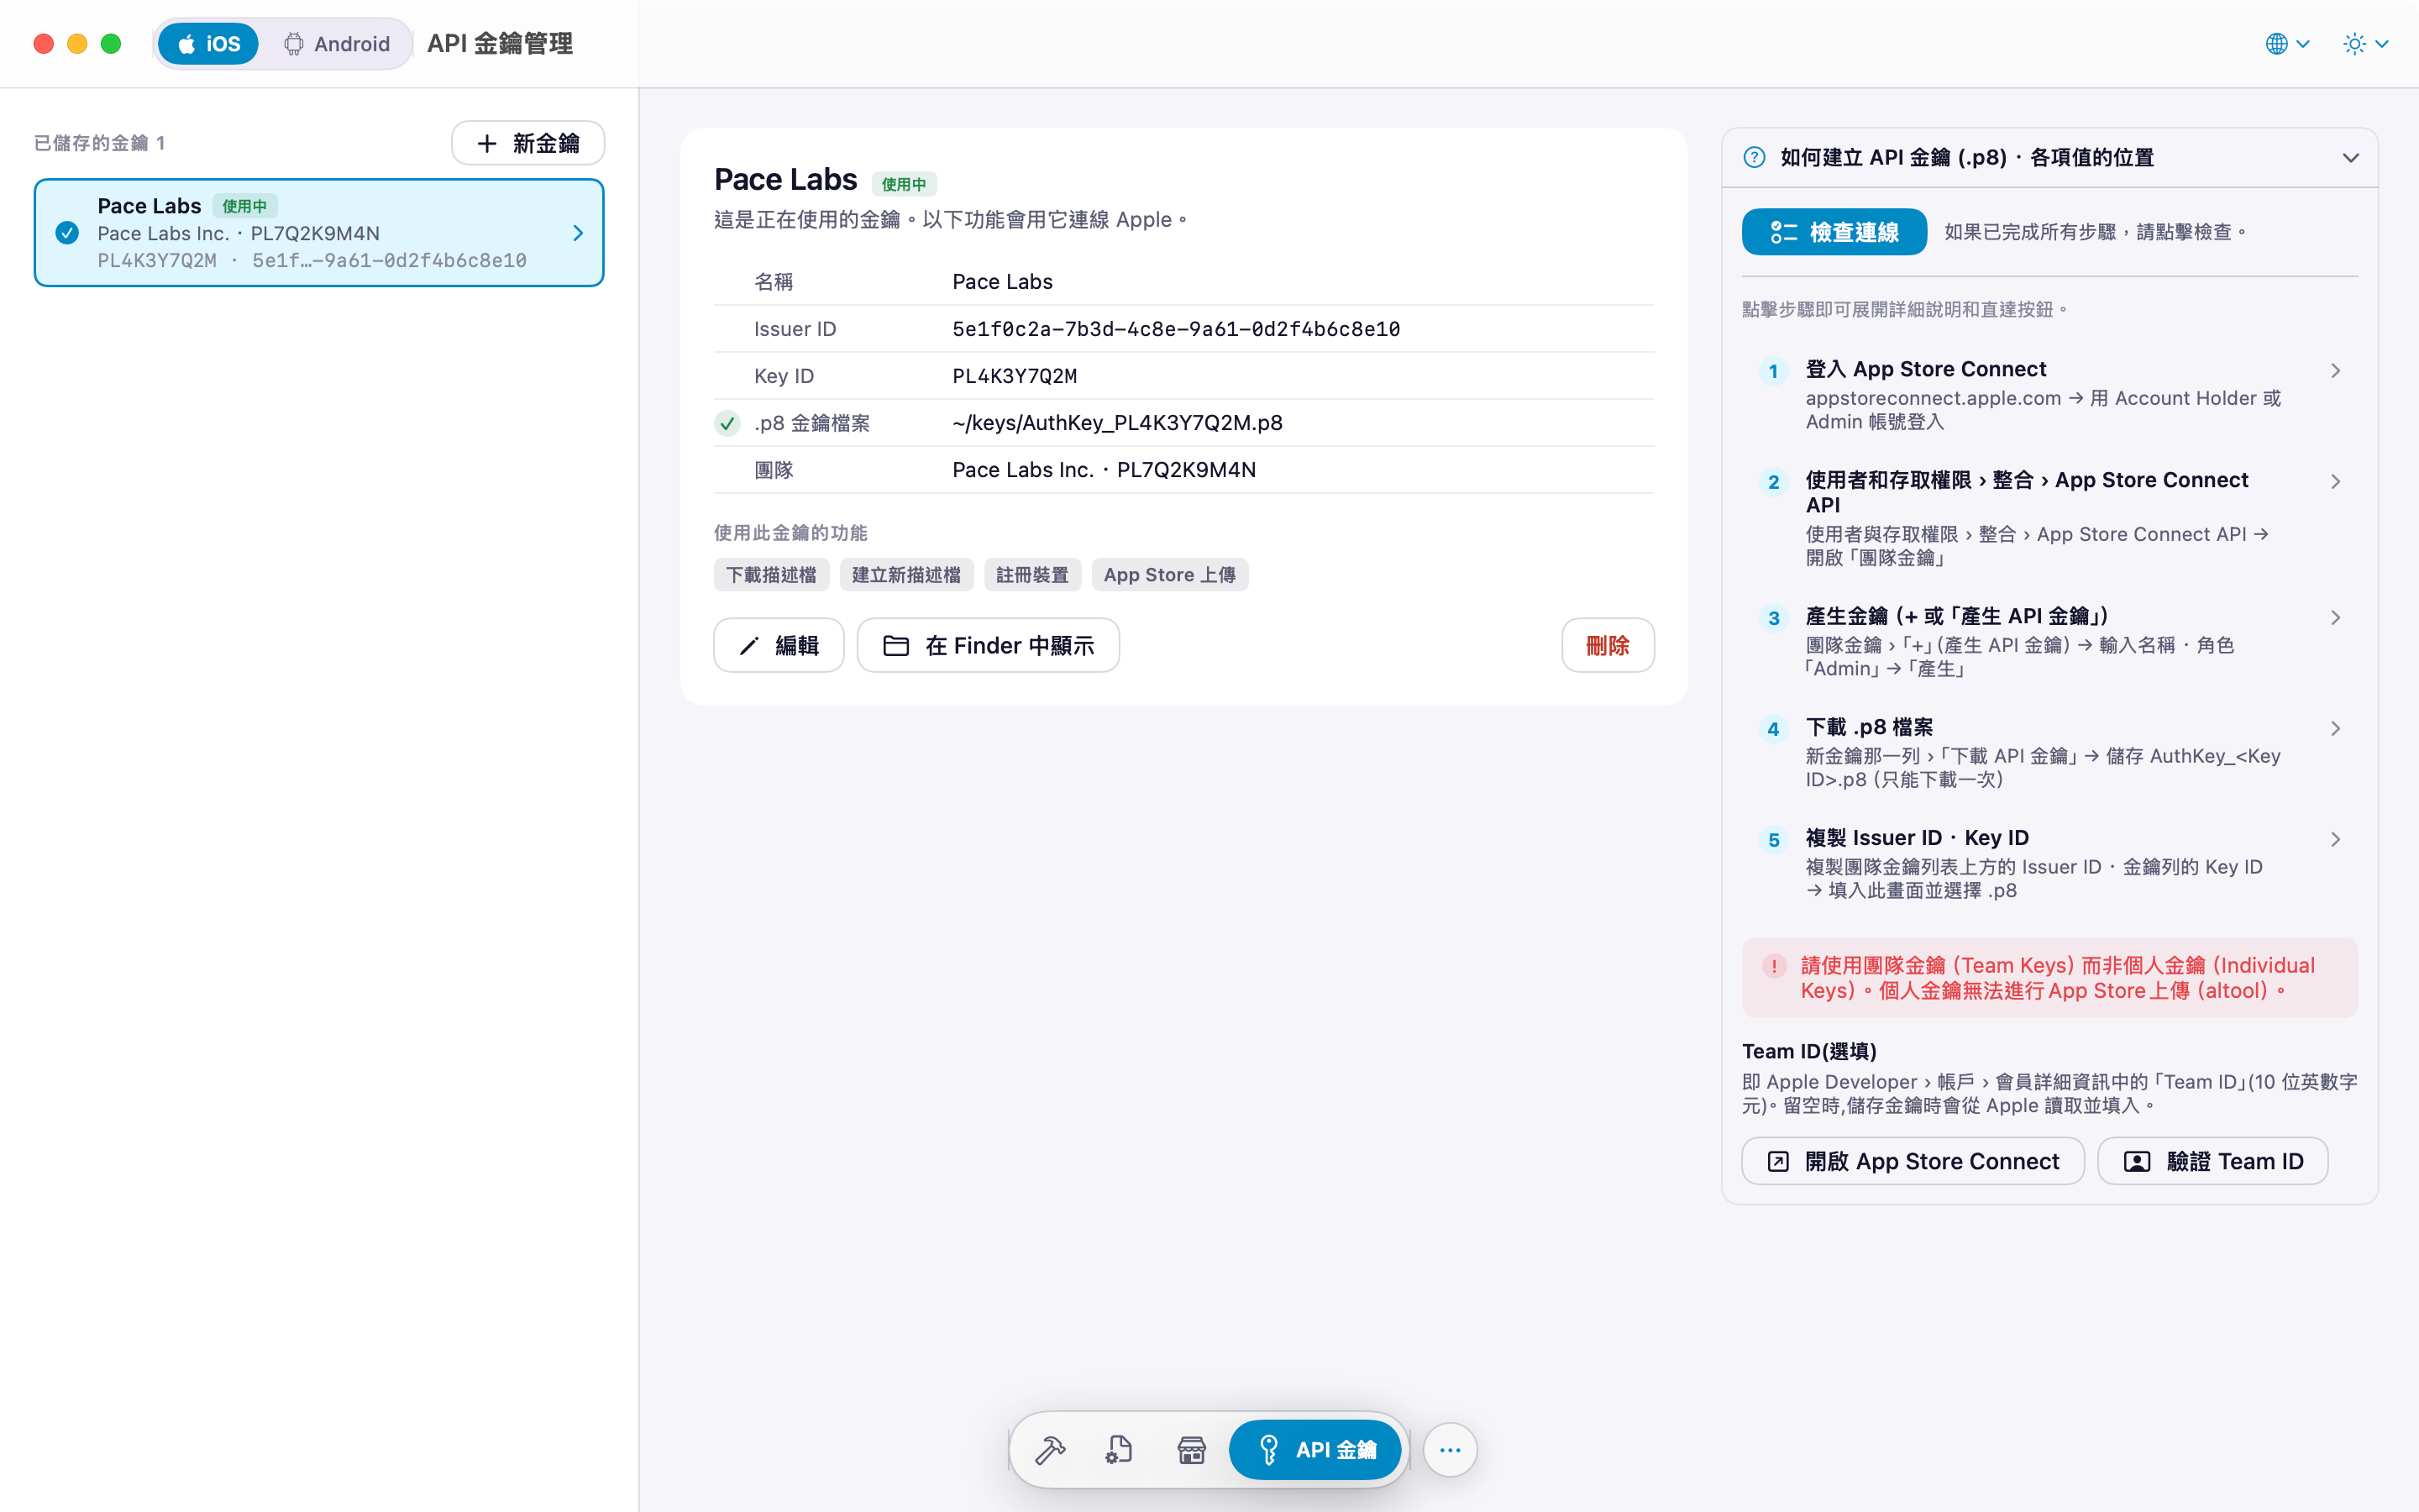Click the 名稱 value Pace Labs in details table
The width and height of the screenshot is (2419, 1512).
pos(1003,282)
